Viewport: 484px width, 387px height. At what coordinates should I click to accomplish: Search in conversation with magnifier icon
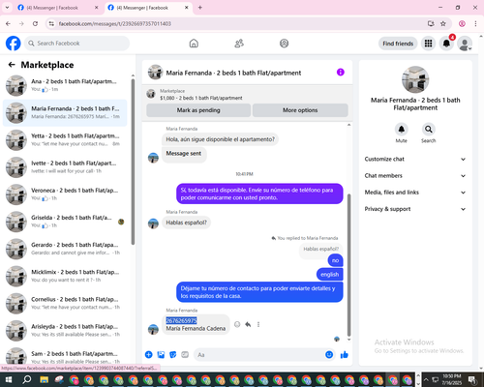pyautogui.click(x=428, y=130)
